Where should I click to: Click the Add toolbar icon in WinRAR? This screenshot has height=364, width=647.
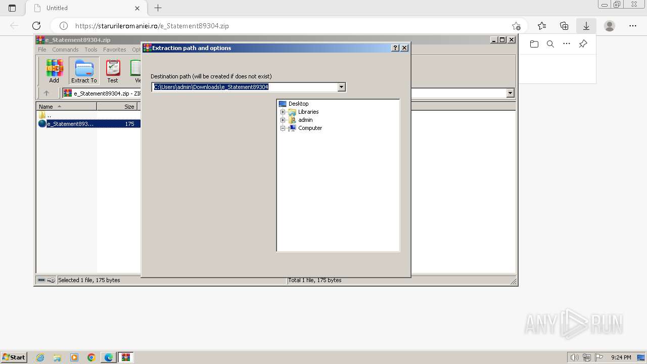click(54, 71)
